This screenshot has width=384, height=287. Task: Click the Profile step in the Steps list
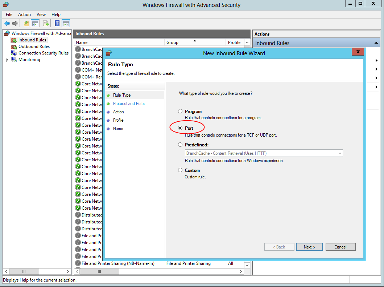[x=118, y=120]
